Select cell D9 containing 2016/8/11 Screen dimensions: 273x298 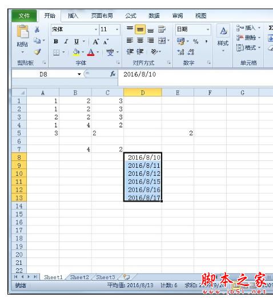click(x=143, y=166)
